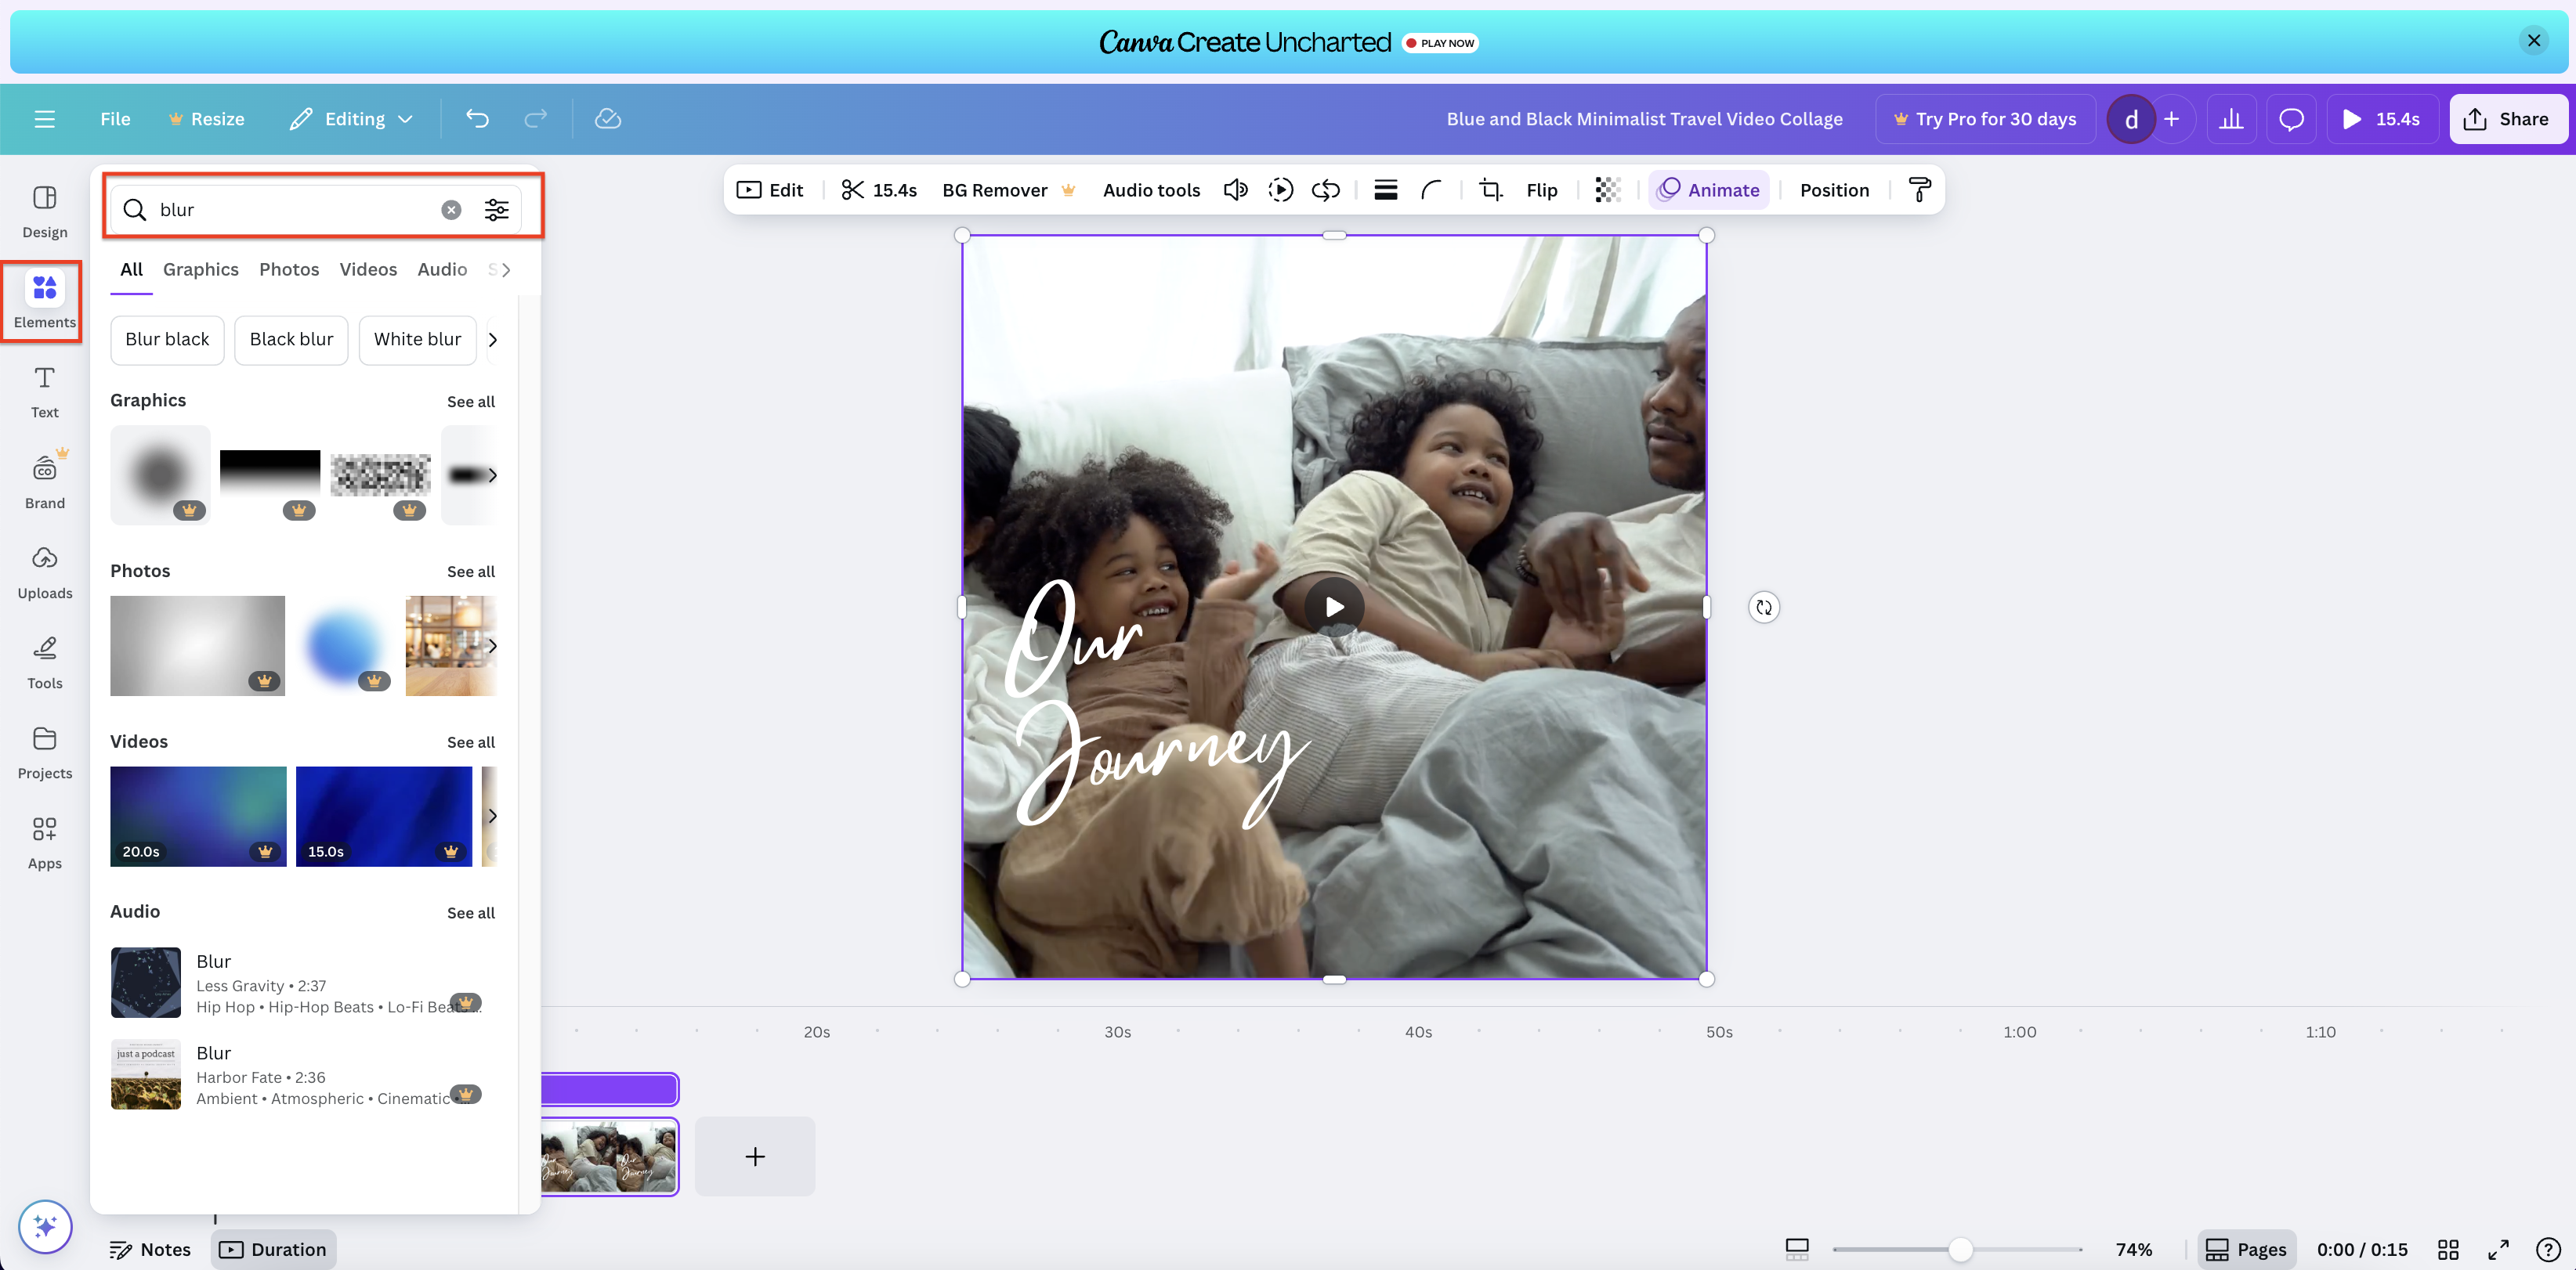Toggle the volume speaker icon

(1235, 189)
